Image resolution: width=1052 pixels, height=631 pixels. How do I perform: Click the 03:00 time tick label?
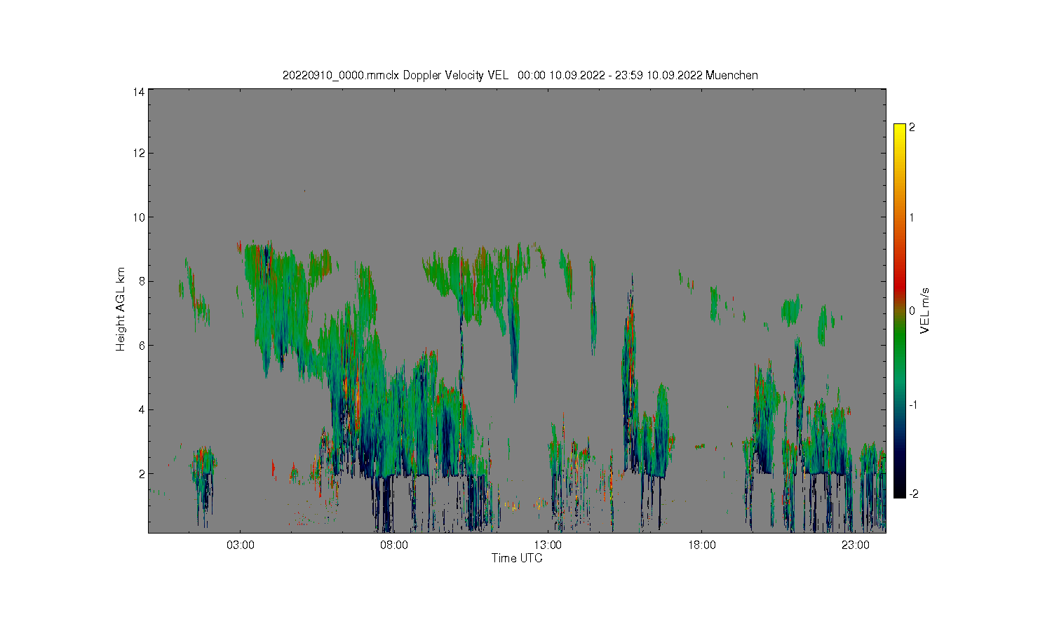point(241,545)
